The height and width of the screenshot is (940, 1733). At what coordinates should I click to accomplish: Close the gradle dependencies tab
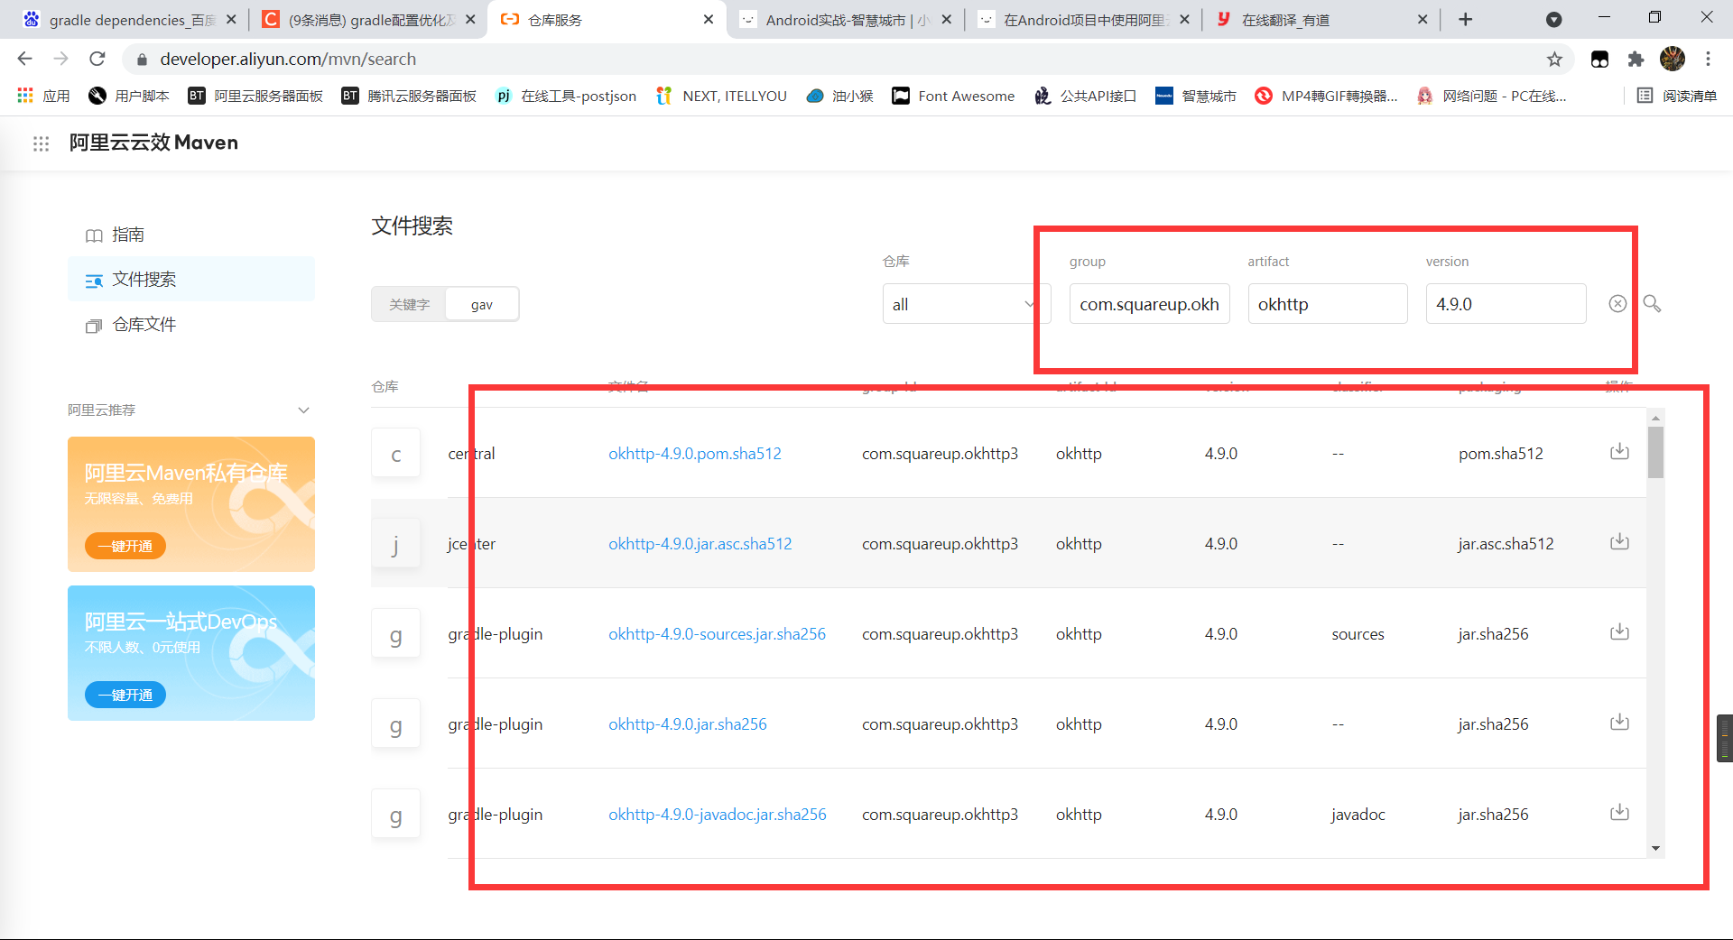click(x=231, y=20)
